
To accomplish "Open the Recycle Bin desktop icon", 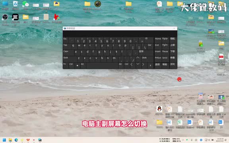I will point(16,6).
